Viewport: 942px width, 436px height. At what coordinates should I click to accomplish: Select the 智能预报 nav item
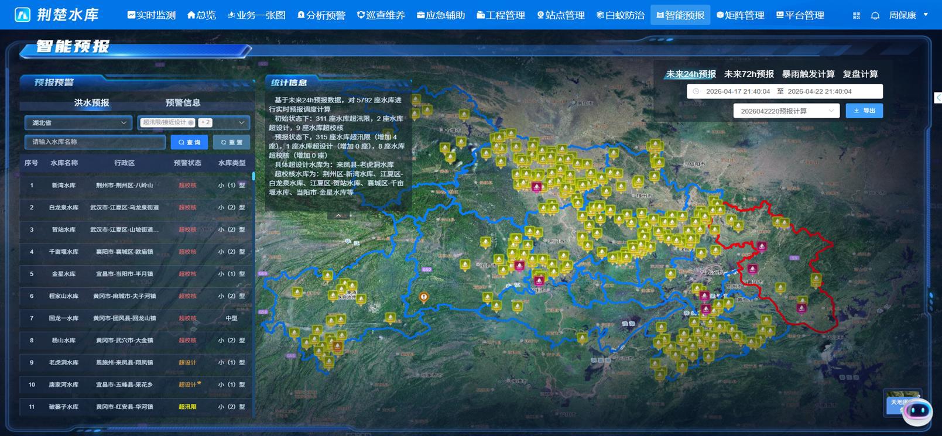click(x=680, y=15)
